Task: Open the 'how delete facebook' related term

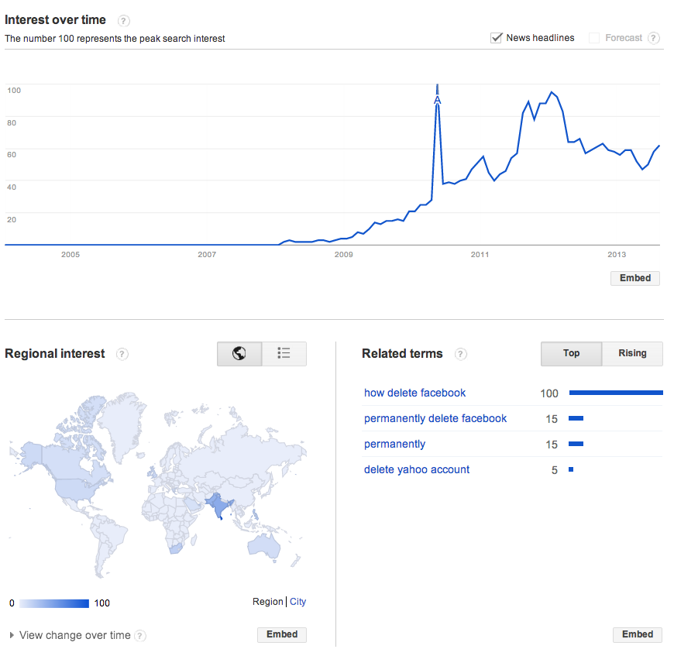Action: click(414, 393)
